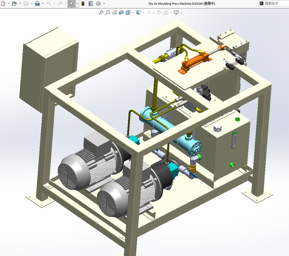Click the Save floppy disk icon
The height and width of the screenshot is (256, 289).
point(26,3)
